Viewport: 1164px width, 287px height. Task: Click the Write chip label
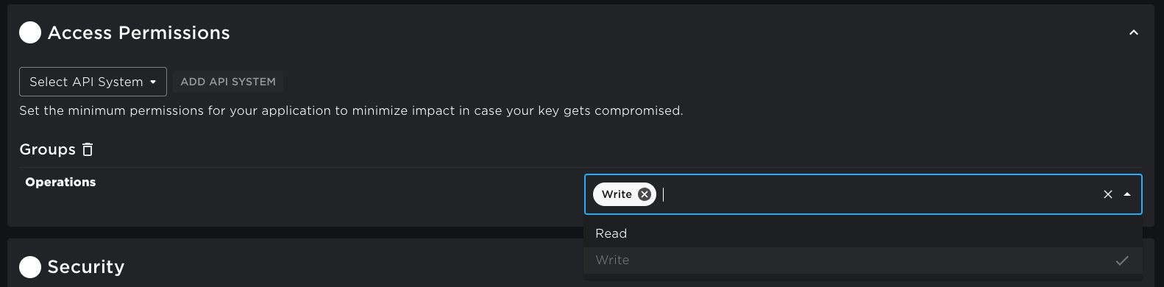[x=617, y=194]
